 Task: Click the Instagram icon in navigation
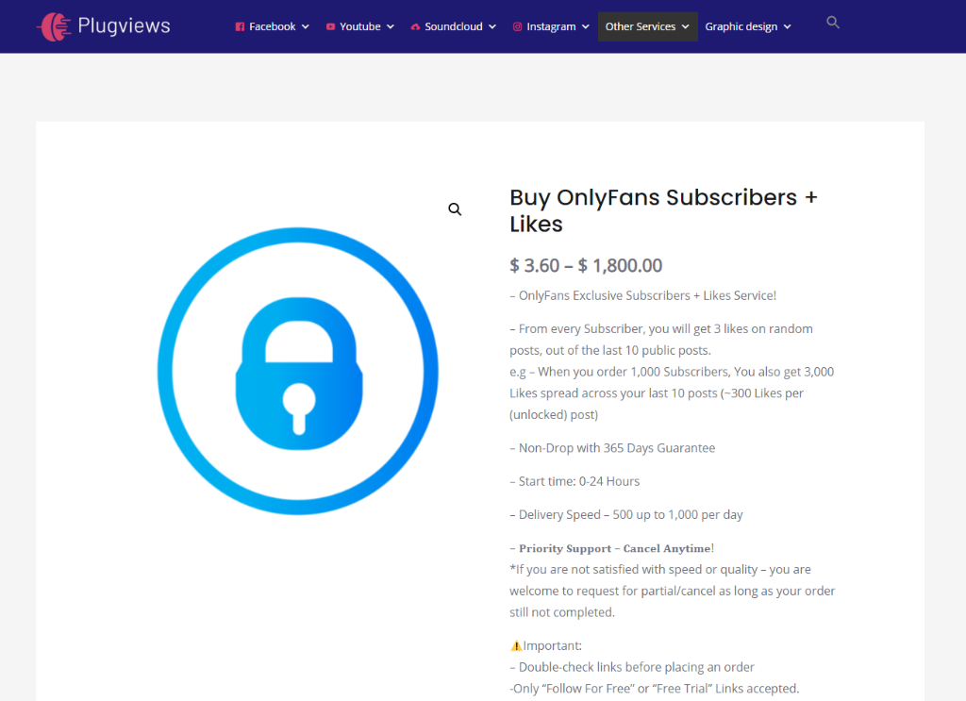[518, 26]
